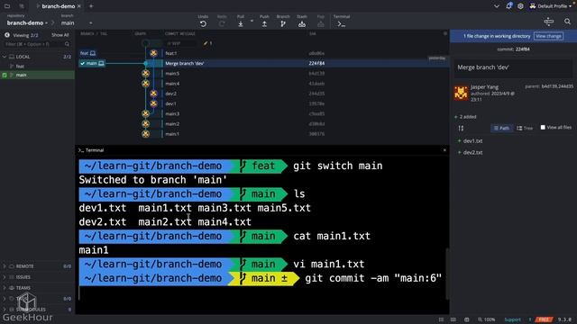The image size is (577, 324).
Task: Stash changes with the Stash icon
Action: coord(302,24)
